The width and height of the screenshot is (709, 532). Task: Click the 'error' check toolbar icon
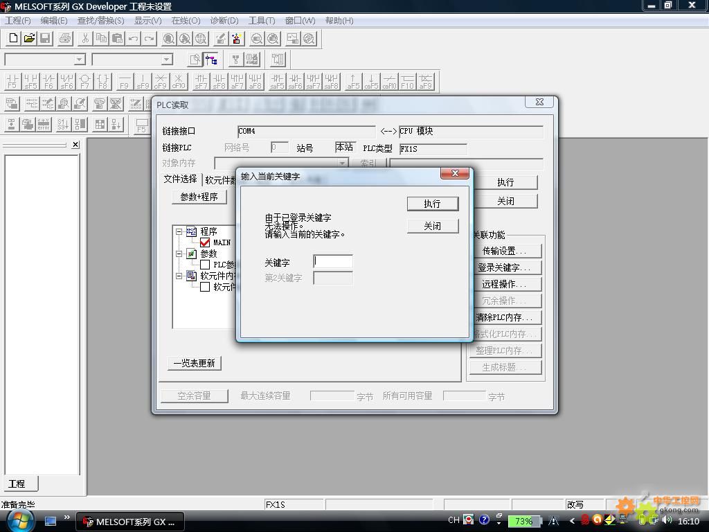click(x=44, y=124)
